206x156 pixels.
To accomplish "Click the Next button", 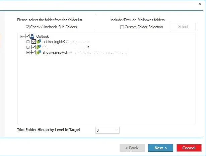I will [x=160, y=148].
